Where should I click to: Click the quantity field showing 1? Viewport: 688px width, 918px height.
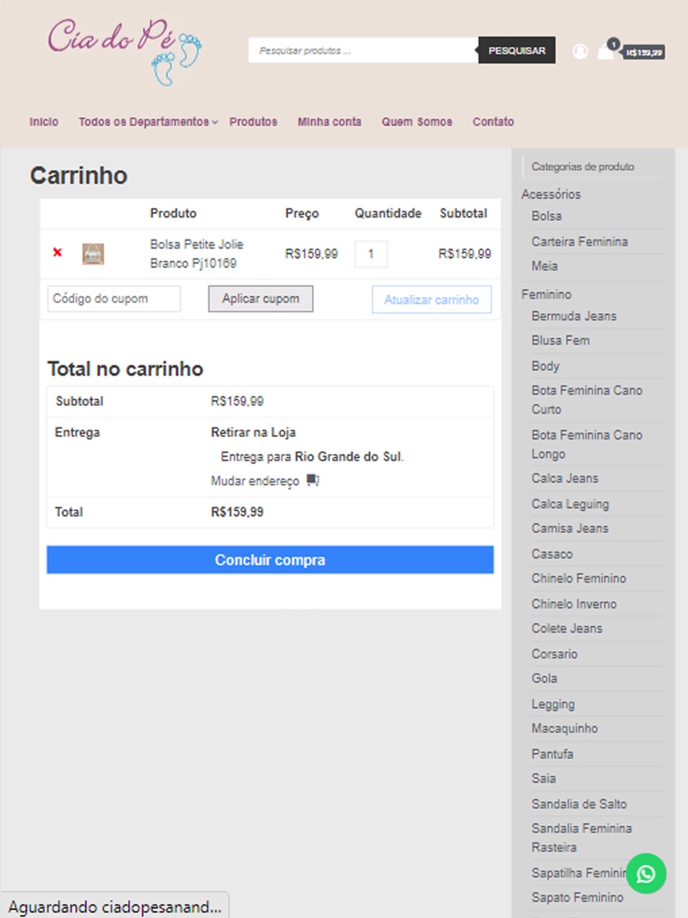point(371,254)
